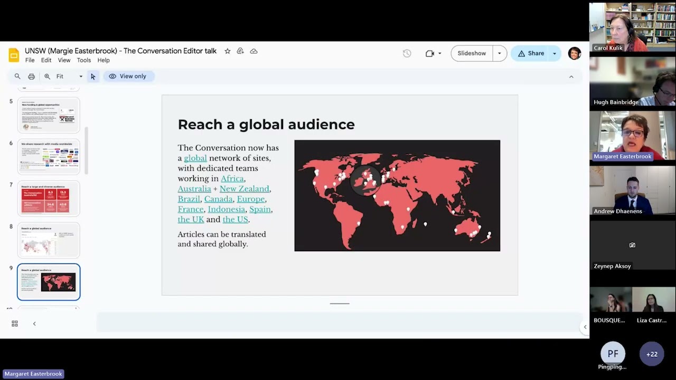Viewport: 676px width, 380px height.
Task: Show the +22 more participants
Action: (x=652, y=354)
